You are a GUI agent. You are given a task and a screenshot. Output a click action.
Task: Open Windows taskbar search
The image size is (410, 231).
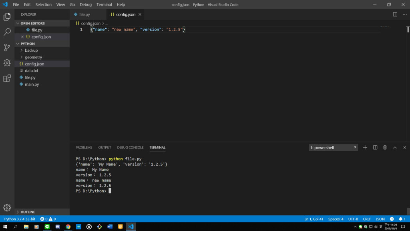tap(16, 227)
